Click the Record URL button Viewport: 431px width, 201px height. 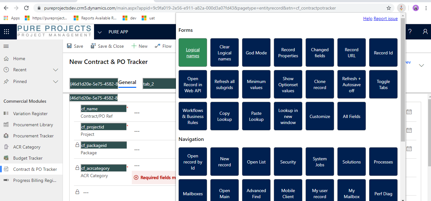pos(352,52)
